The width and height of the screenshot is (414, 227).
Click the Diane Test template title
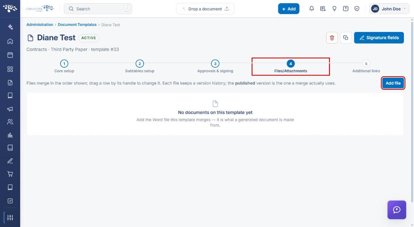pyautogui.click(x=56, y=38)
